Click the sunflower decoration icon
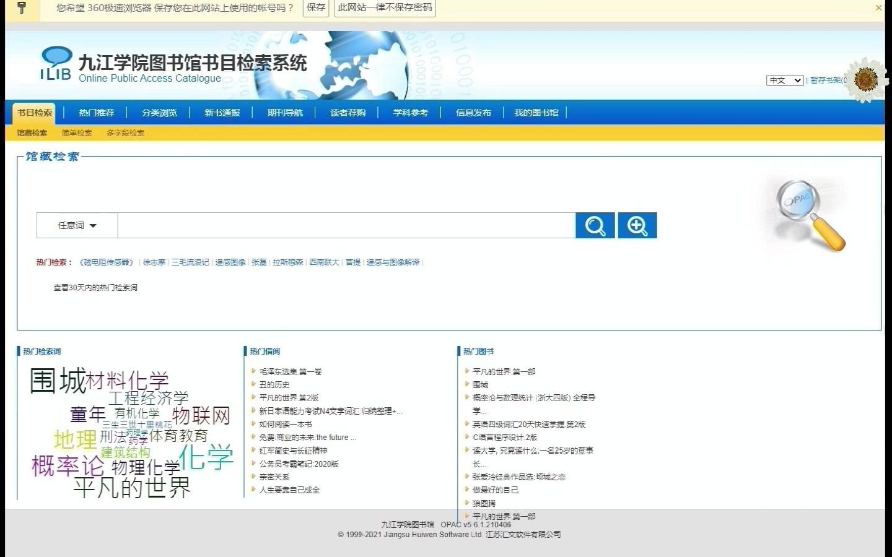This screenshot has height=557, width=892. click(866, 80)
